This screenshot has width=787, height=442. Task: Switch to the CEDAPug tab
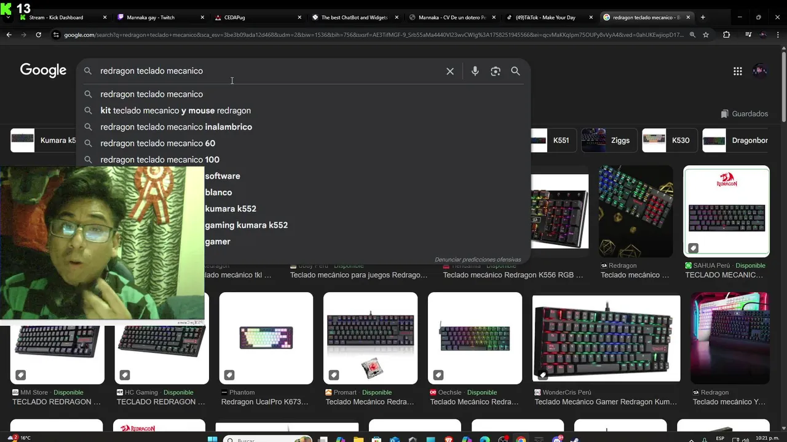pos(255,17)
